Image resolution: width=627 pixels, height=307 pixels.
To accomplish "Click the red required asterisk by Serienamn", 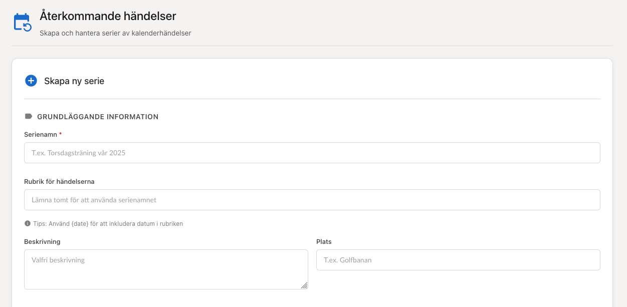I will tap(61, 134).
